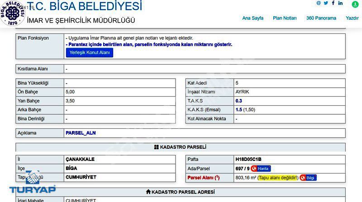Click the Biga Belediyesi logo emblem
This screenshot has height=202, width=362.
pyautogui.click(x=12, y=13)
